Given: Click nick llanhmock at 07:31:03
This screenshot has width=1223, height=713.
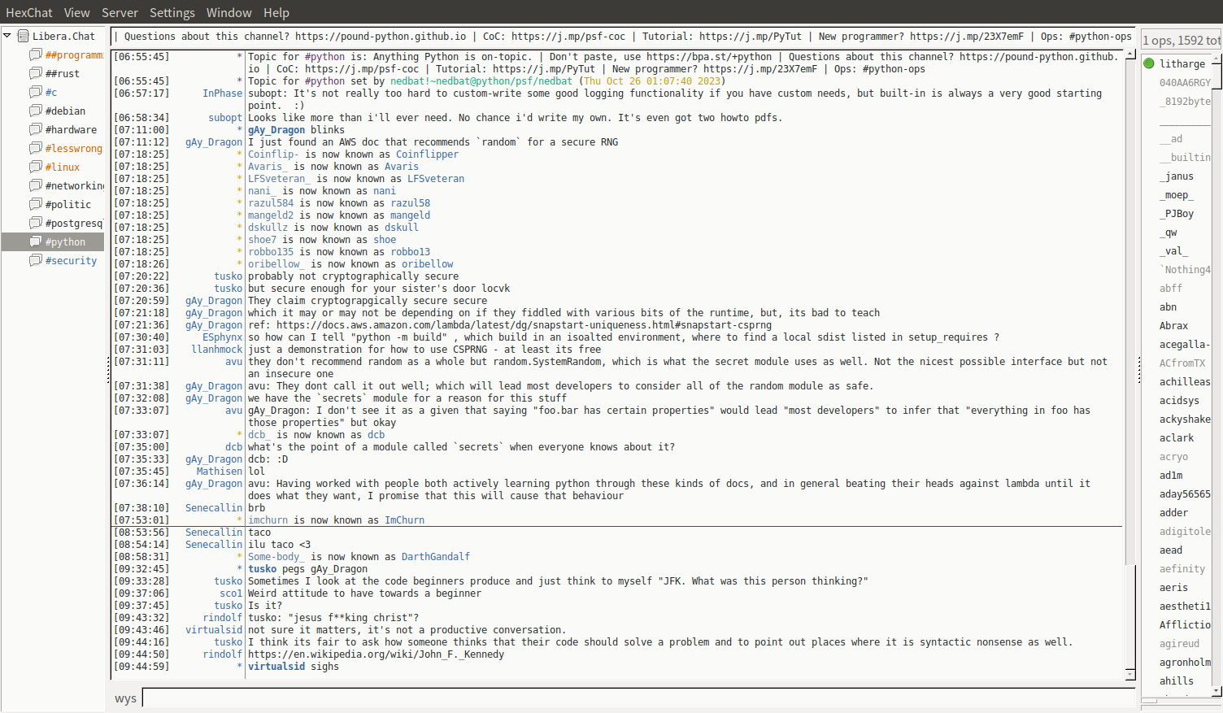Looking at the screenshot, I should point(216,350).
